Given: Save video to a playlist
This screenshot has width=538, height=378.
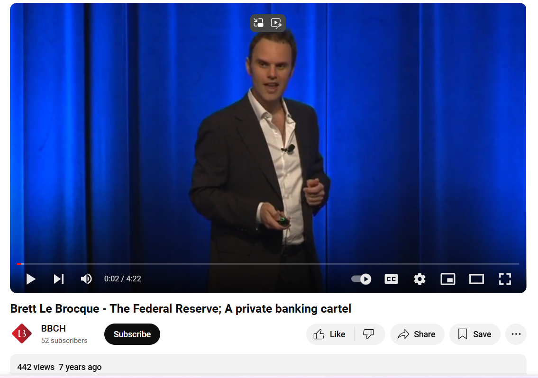Looking at the screenshot, I should pyautogui.click(x=475, y=334).
